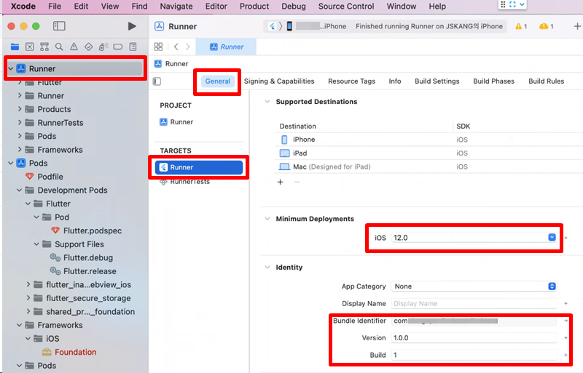The height and width of the screenshot is (373, 583).
Task: Select Runner under PROJECT
Action: point(176,121)
